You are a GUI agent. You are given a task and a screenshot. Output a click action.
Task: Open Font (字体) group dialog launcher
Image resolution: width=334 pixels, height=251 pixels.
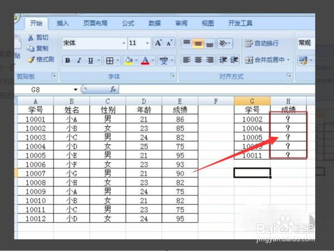point(173,75)
